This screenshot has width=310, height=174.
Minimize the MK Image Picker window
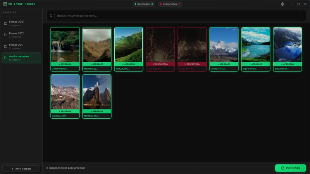tap(292, 4)
